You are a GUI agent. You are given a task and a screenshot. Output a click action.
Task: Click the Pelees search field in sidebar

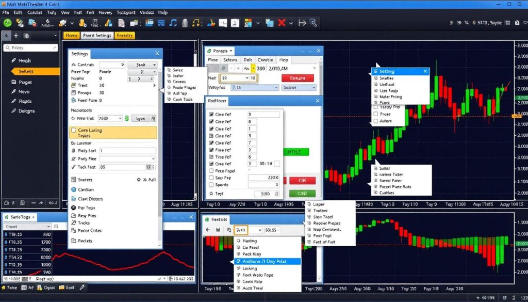tap(32, 47)
